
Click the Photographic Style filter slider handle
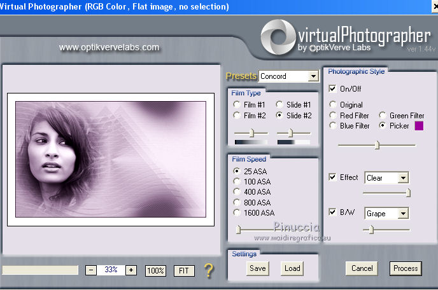[x=377, y=145]
